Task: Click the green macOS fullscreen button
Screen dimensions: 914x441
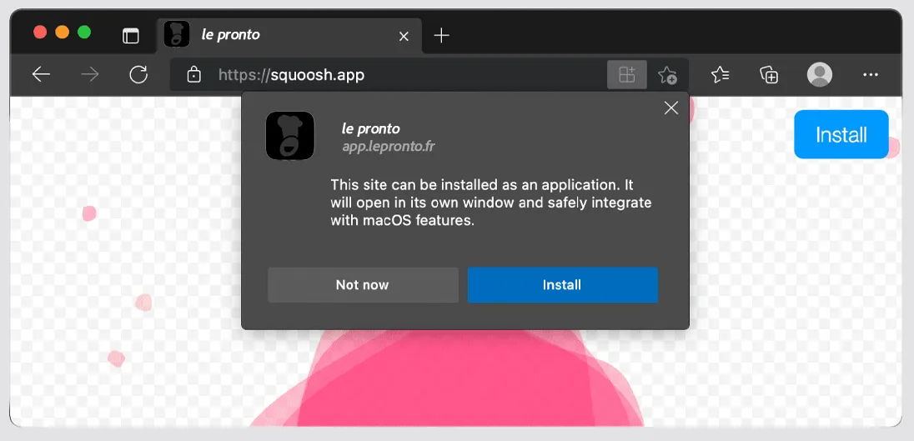Action: coord(84,32)
